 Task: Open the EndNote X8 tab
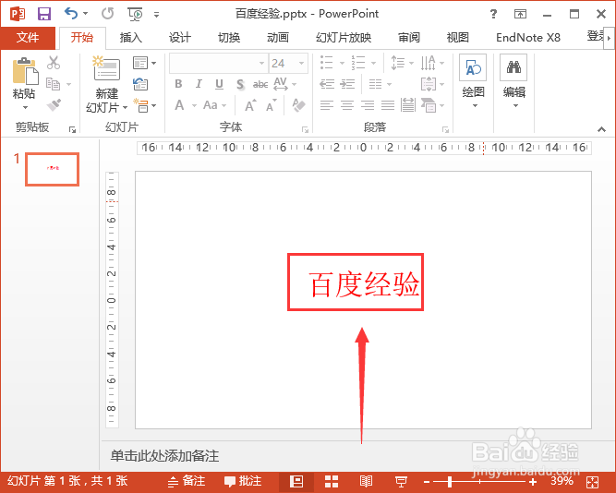[528, 38]
